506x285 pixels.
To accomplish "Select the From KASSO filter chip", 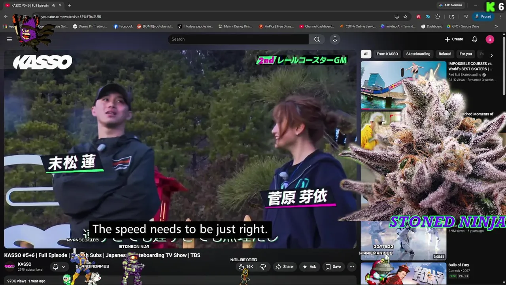I will (x=387, y=54).
